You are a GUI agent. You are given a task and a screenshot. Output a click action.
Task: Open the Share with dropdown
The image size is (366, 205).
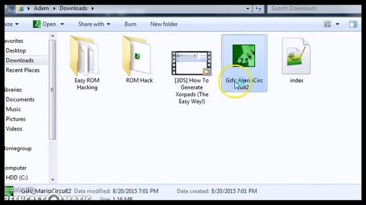click(x=94, y=24)
